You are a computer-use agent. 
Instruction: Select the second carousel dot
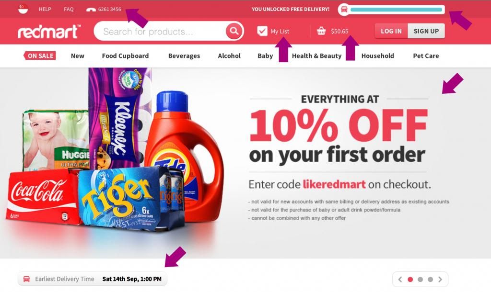(420, 279)
